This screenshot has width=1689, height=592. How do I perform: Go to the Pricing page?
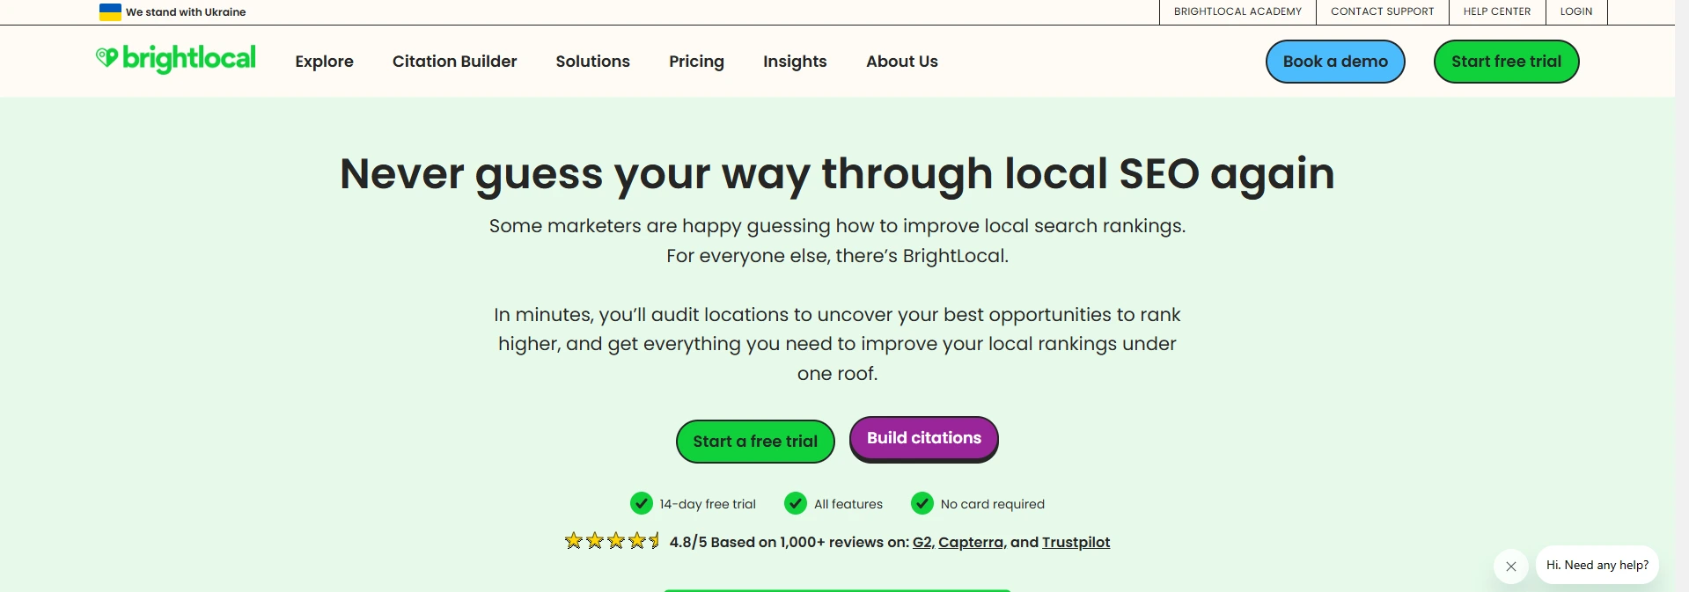[x=696, y=62]
